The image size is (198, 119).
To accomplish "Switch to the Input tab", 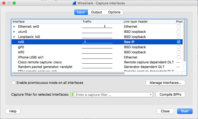I will point(81,12).
